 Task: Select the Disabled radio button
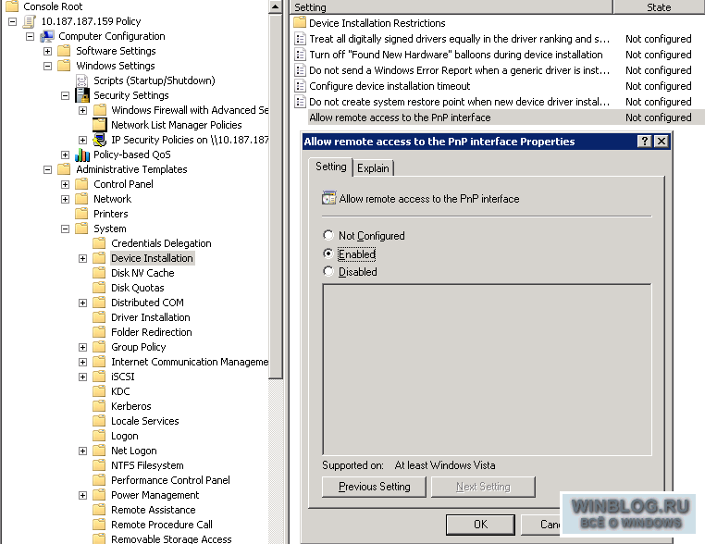click(x=328, y=272)
